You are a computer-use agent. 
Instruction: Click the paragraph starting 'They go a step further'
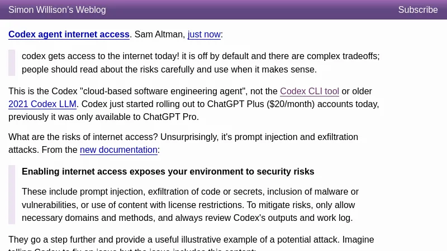point(190,239)
